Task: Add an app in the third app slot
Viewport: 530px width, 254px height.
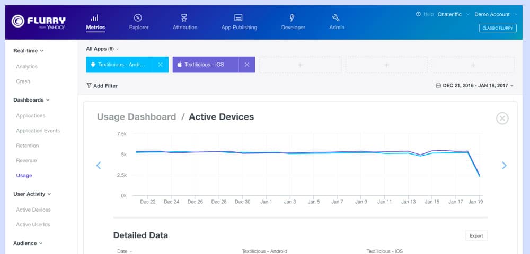Action: pyautogui.click(x=300, y=65)
